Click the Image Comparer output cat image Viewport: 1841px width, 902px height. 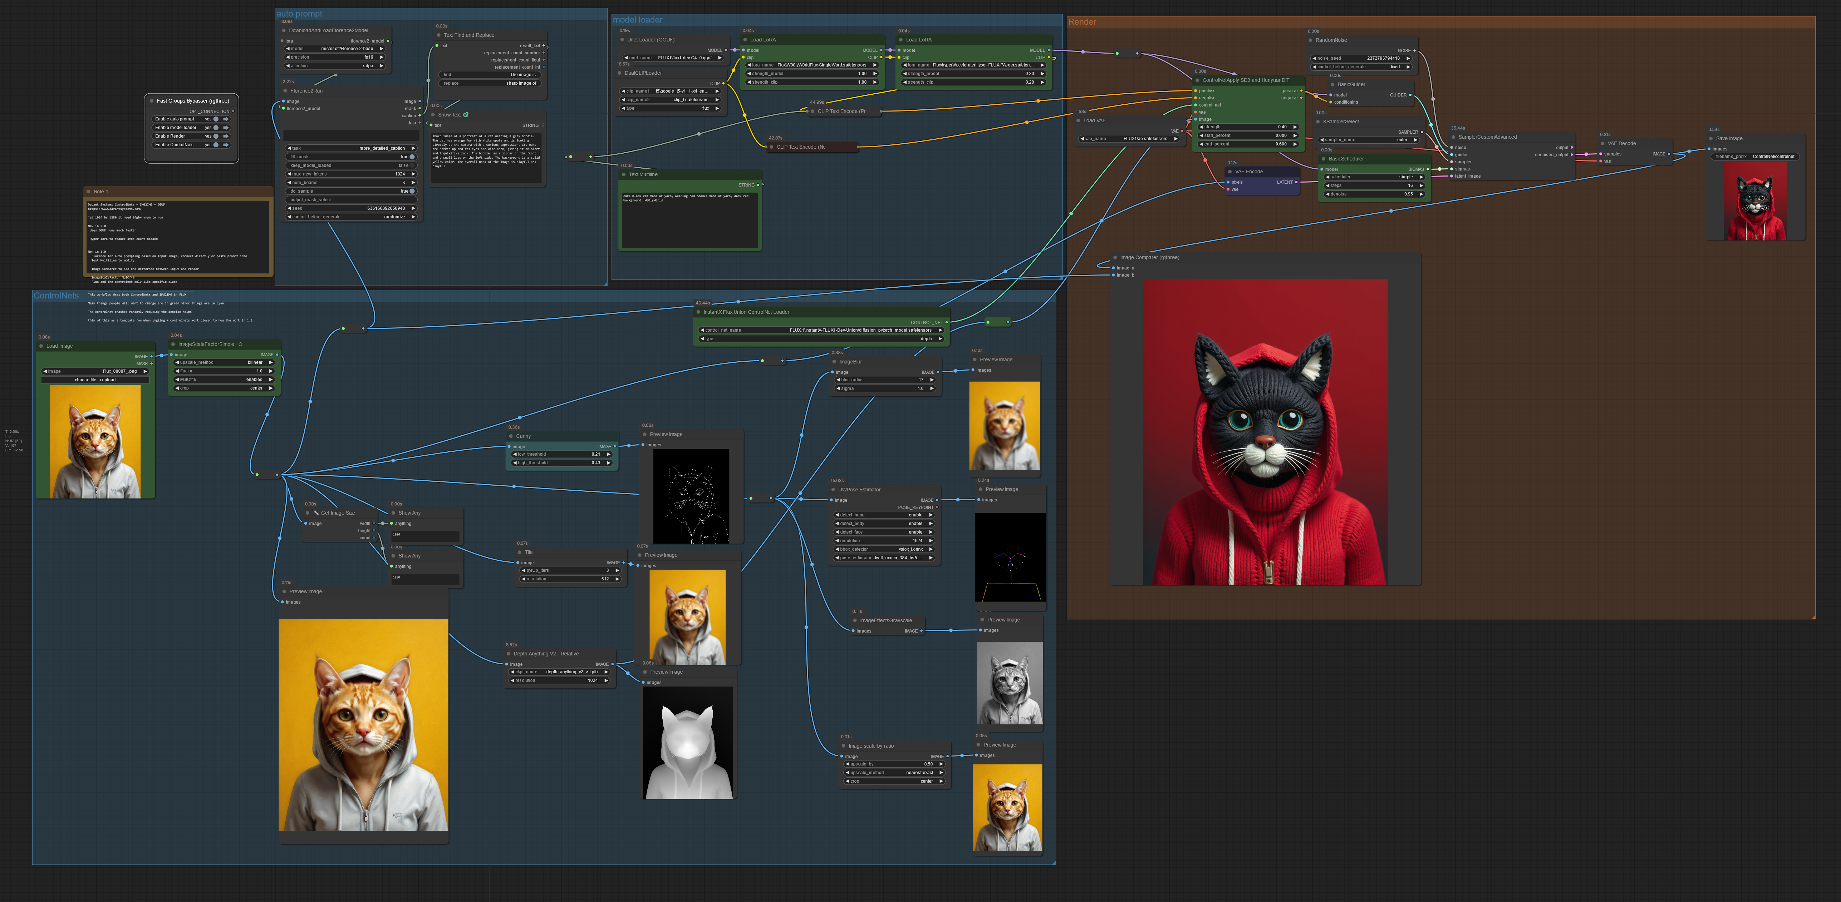[1265, 432]
